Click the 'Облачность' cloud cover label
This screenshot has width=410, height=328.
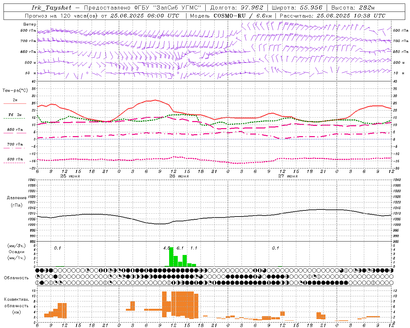pyautogui.click(x=16, y=278)
